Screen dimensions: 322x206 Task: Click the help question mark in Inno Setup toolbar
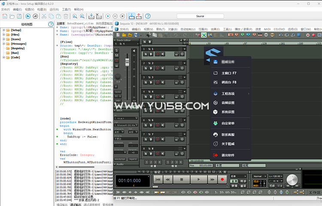click(148, 16)
